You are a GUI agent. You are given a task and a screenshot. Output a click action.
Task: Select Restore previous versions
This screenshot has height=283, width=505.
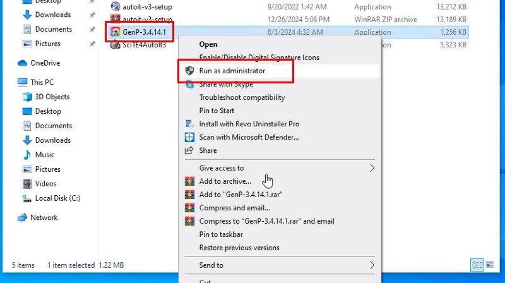[x=239, y=248]
